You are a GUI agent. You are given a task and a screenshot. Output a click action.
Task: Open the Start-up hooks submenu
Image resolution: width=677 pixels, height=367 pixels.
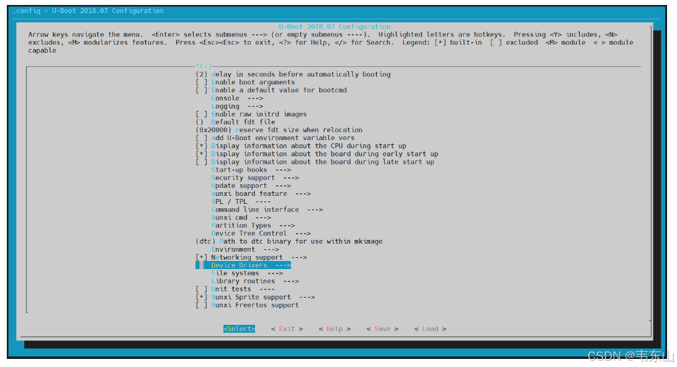coord(251,170)
